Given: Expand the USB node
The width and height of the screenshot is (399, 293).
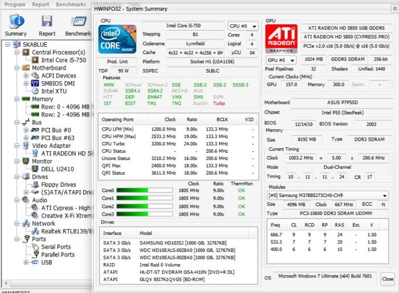Looking at the screenshot, I should 26,262.
